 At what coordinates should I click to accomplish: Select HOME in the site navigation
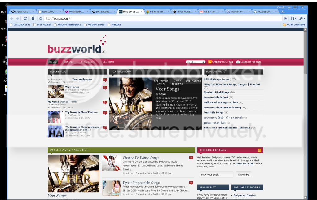pos(53,62)
